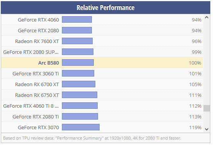Click the 100% value in highlighted row
Screen dimensions: 213x145
tap(195, 63)
